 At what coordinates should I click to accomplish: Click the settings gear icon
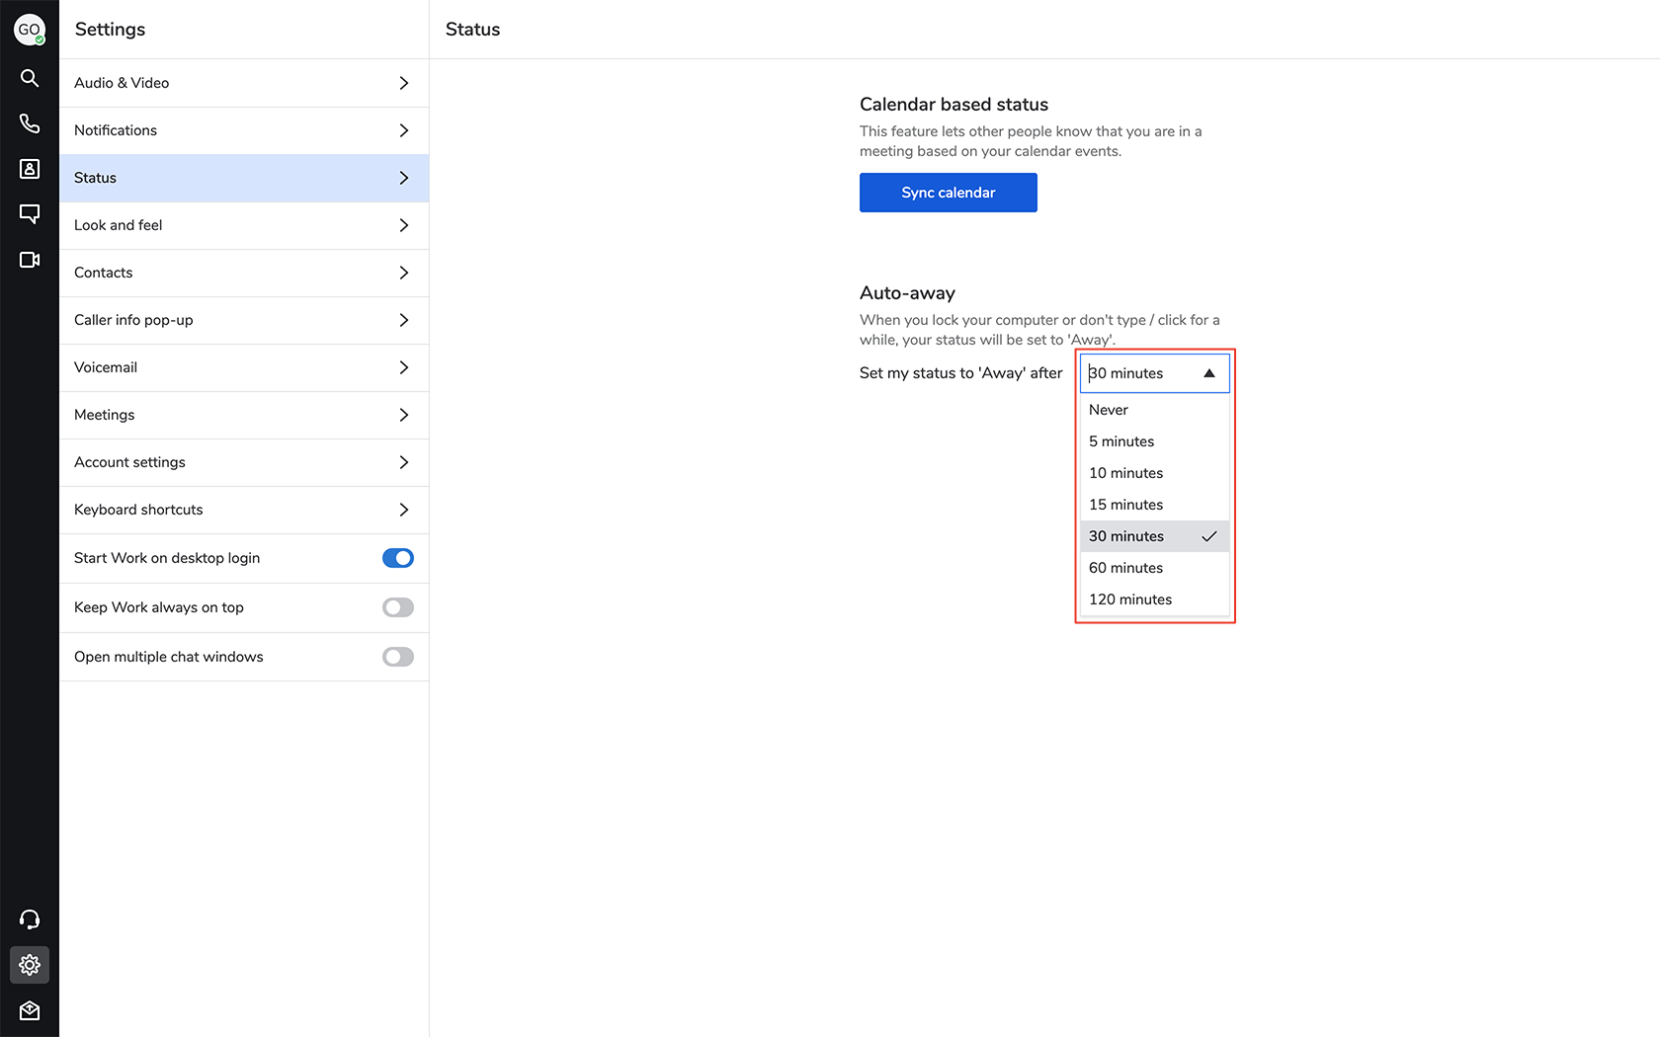tap(30, 965)
